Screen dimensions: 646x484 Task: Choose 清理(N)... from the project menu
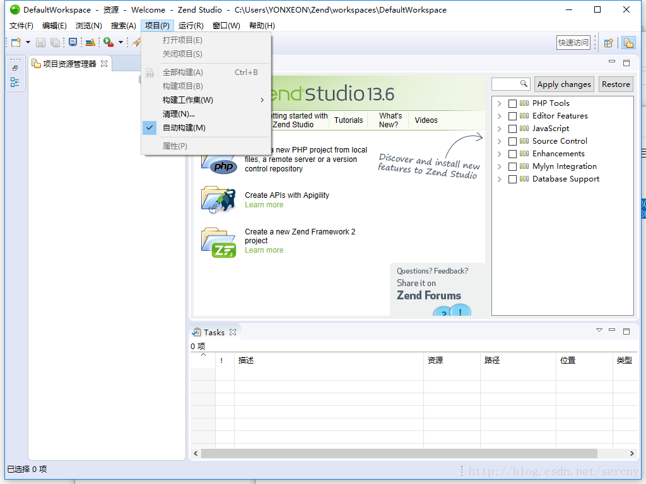(x=206, y=114)
